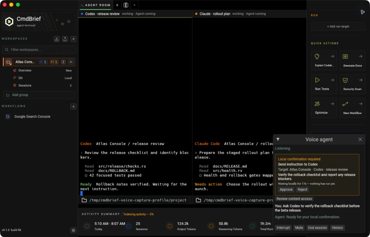Screen dimensions: 370x237
Task: Open the Git item under Atlas Console
Action: click(43, 78)
